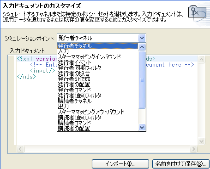Screen dimensions: 210x169
Task: Click the </nds> closing tag line
Action: tap(26, 76)
